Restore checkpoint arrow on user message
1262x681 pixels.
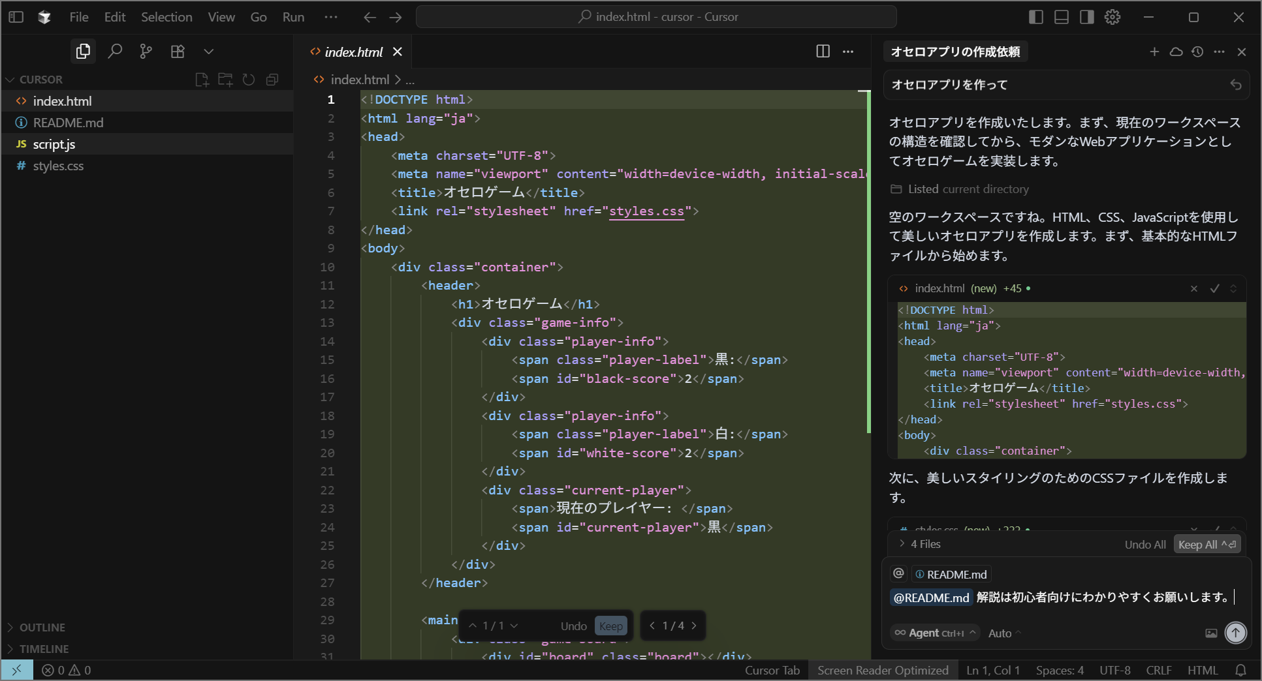tap(1235, 85)
